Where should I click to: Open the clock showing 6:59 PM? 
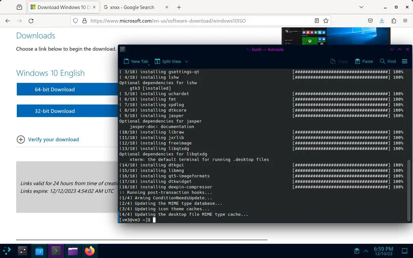pos(383,251)
